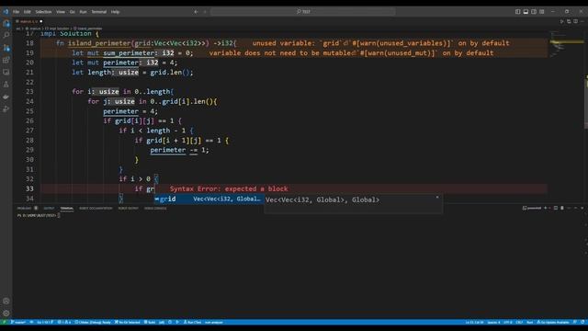Open the Terminal menu
This screenshot has height=331, width=588.
[x=99, y=12]
